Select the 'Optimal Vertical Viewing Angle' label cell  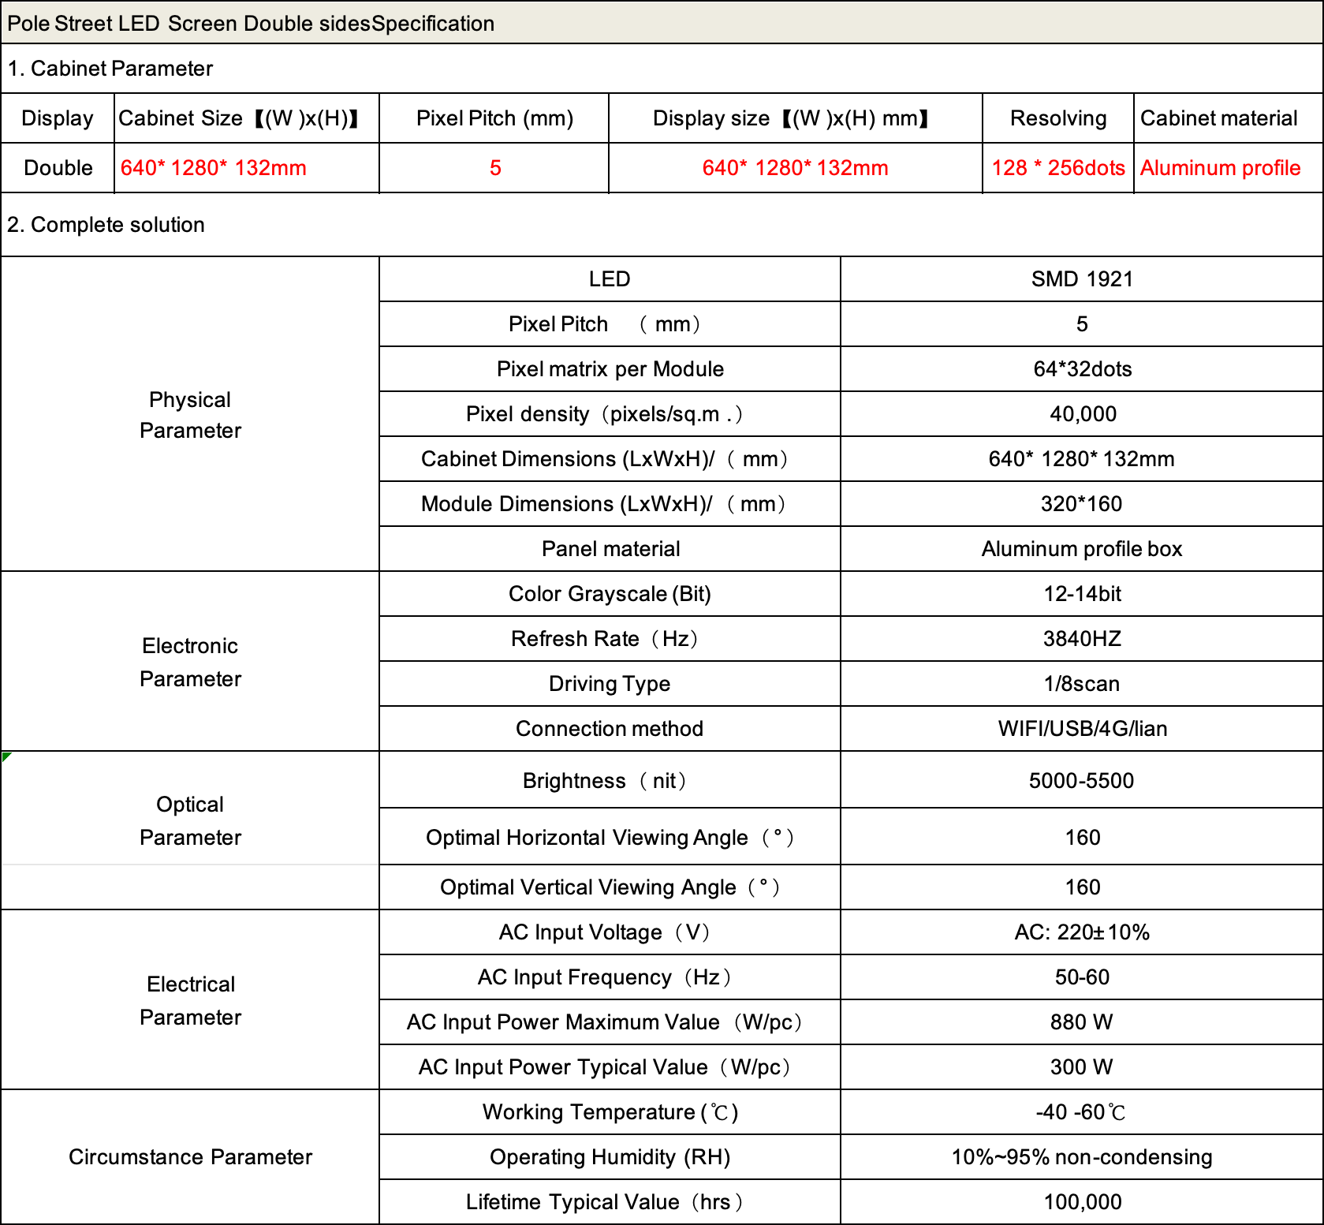coord(610,887)
